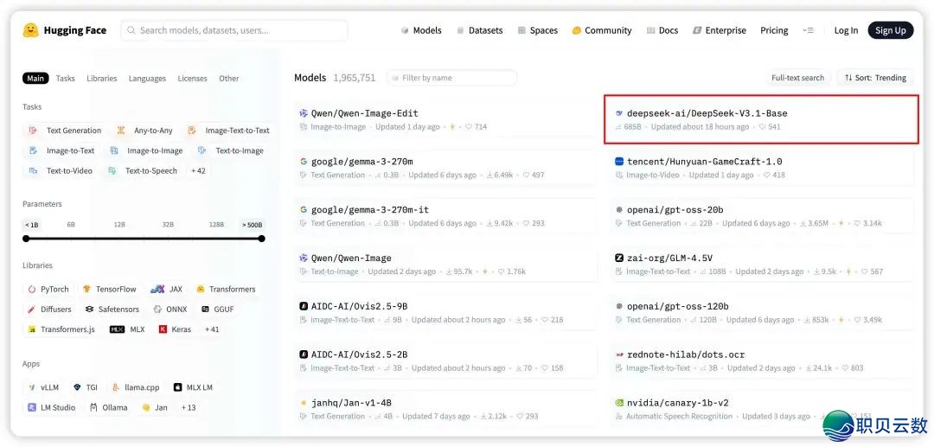The height and width of the screenshot is (447, 934).
Task: Open the Enterprise navigation item
Action: coord(720,30)
